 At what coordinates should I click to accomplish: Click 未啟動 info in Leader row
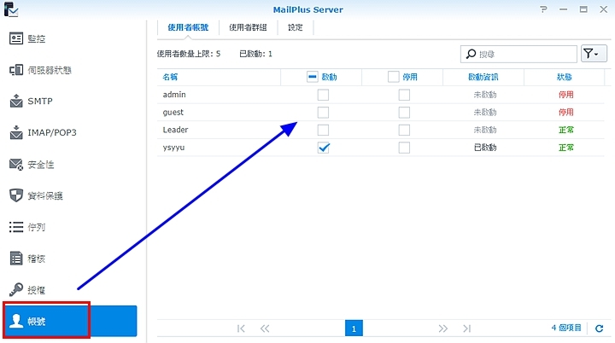[485, 131]
